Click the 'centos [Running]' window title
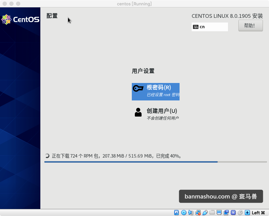The image size is (269, 216). pos(134,4)
